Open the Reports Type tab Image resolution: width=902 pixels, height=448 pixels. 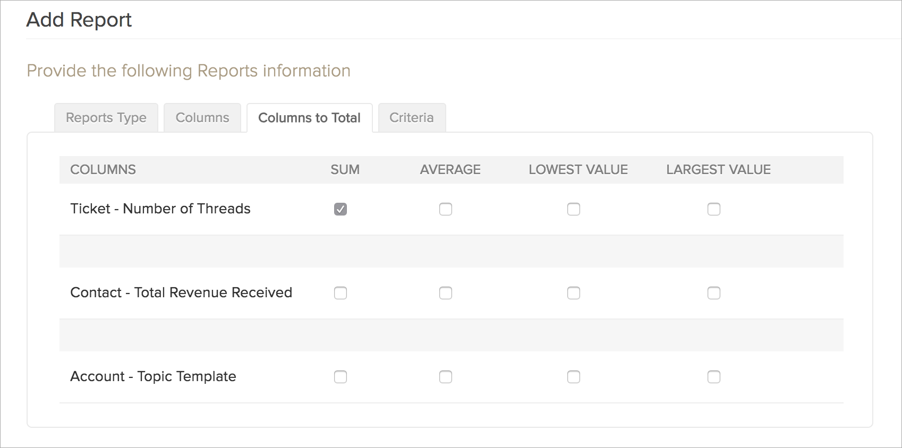pyautogui.click(x=106, y=118)
